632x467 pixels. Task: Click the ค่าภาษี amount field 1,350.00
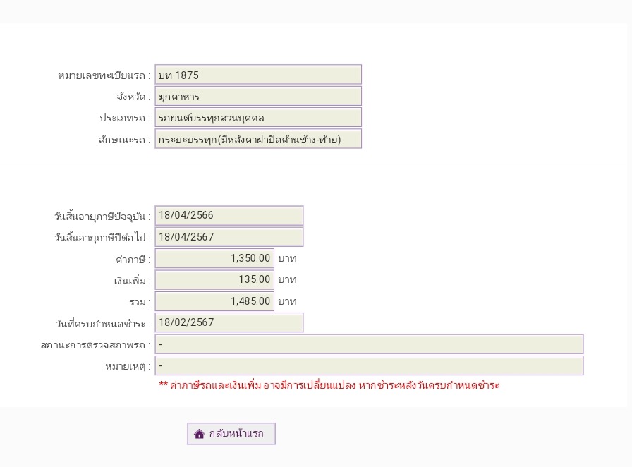pos(214,258)
